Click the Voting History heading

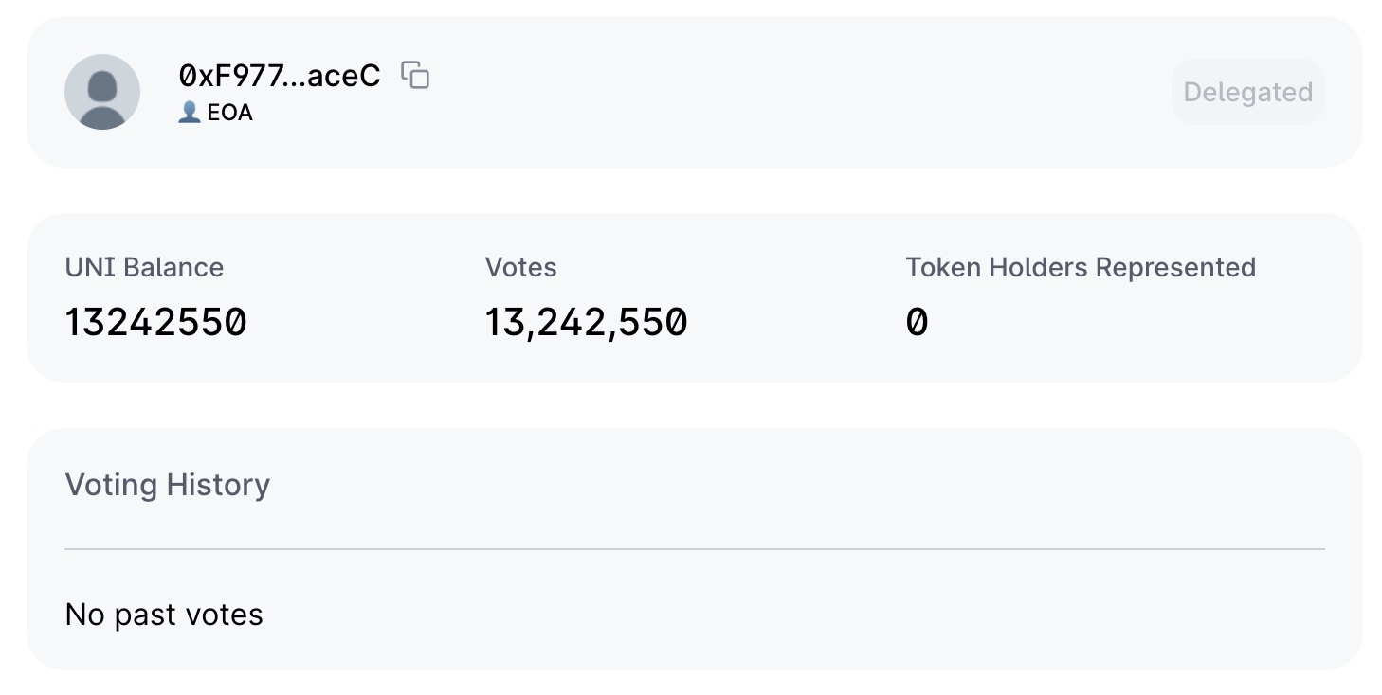point(168,485)
